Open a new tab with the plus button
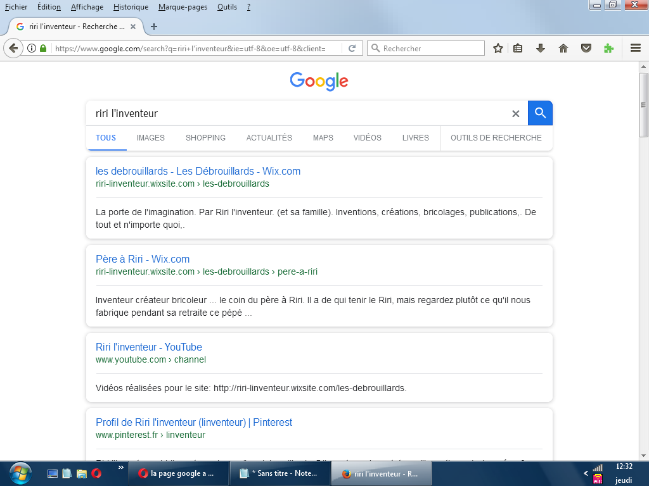The image size is (649, 486). [x=154, y=27]
